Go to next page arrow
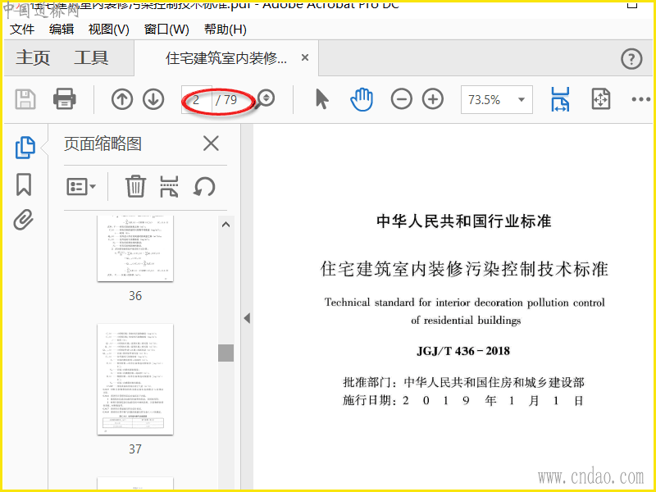The height and width of the screenshot is (492, 656). point(153,99)
